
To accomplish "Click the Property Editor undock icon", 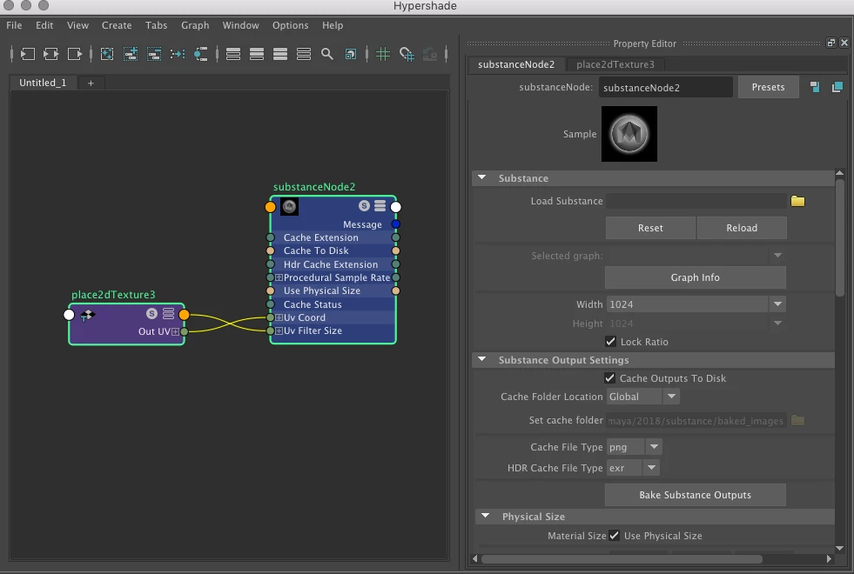I will coord(830,43).
